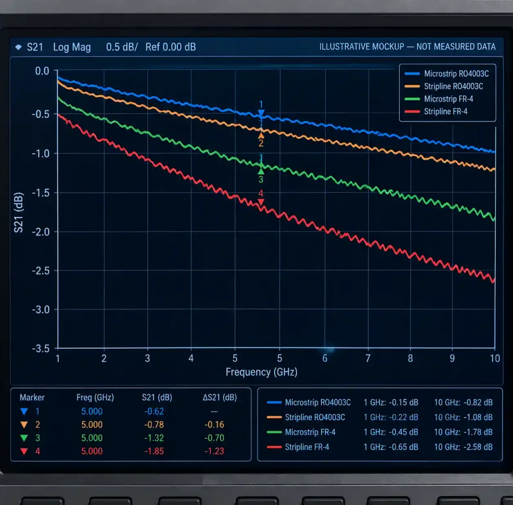Click '10 GHz: -1.08 dB' summary value
The height and width of the screenshot is (505, 513).
(x=463, y=417)
